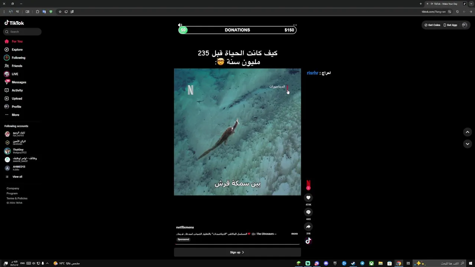475x267 pixels.
Task: Expand Terms & Policies footer section
Action: pyautogui.click(x=17, y=198)
